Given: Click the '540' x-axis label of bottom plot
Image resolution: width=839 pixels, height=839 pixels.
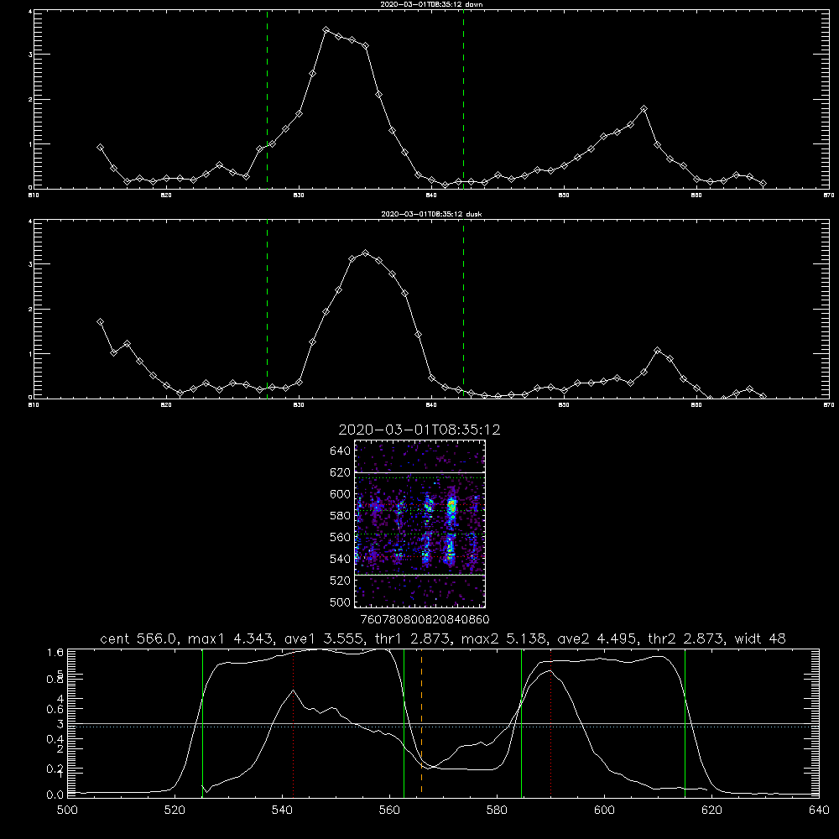Looking at the screenshot, I should pos(282,810).
